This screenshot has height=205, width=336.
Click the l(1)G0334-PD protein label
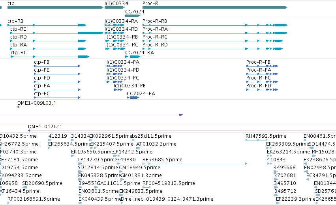pos(123,70)
